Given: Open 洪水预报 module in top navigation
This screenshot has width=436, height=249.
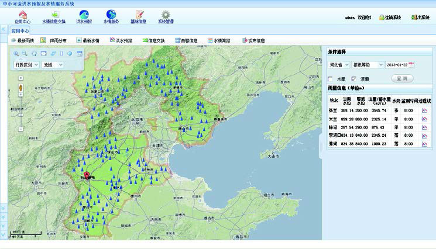Looking at the screenshot, I should tap(84, 15).
